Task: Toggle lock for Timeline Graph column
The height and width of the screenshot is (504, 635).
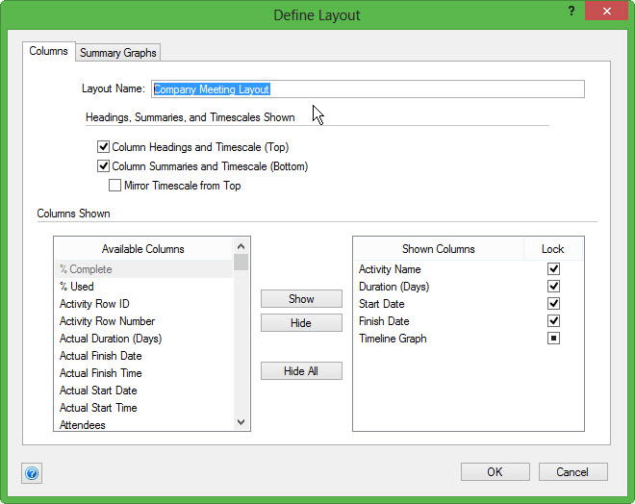Action: (x=553, y=339)
